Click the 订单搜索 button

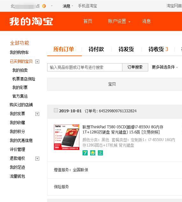click(135, 67)
